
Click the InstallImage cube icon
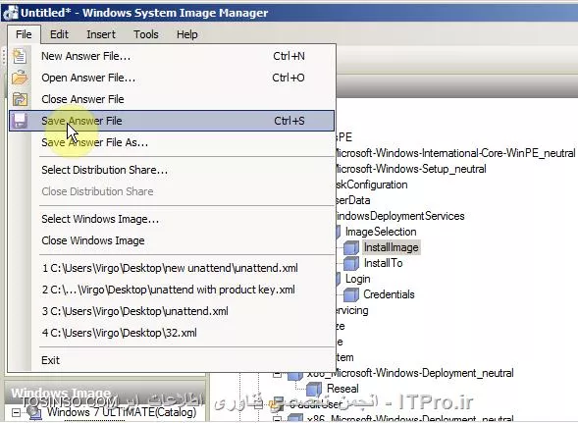(x=351, y=247)
